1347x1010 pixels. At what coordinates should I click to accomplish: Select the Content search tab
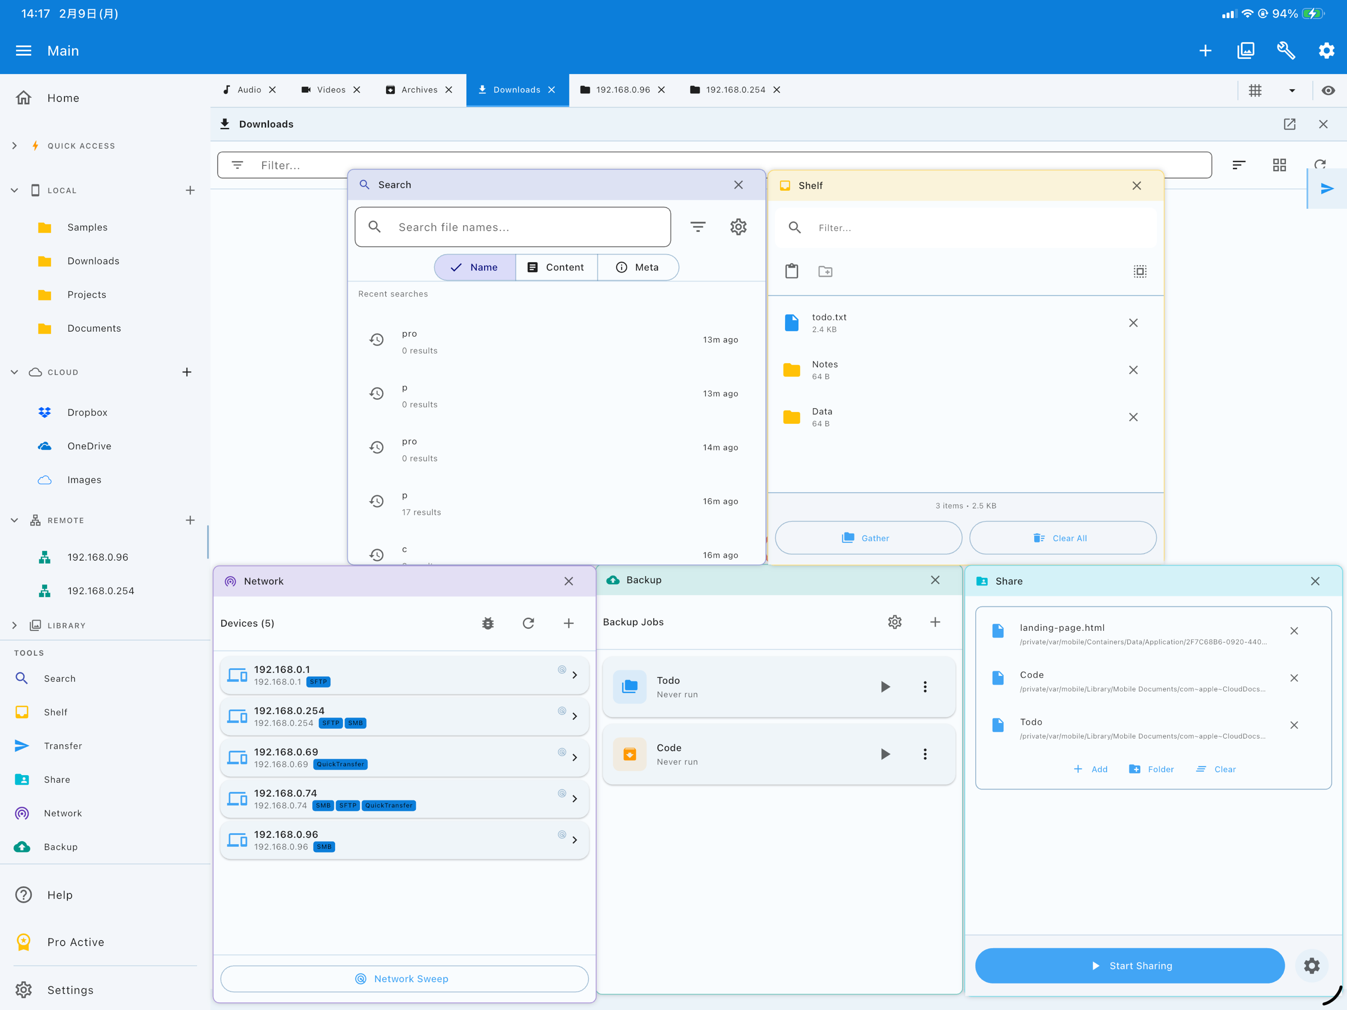[x=556, y=267]
